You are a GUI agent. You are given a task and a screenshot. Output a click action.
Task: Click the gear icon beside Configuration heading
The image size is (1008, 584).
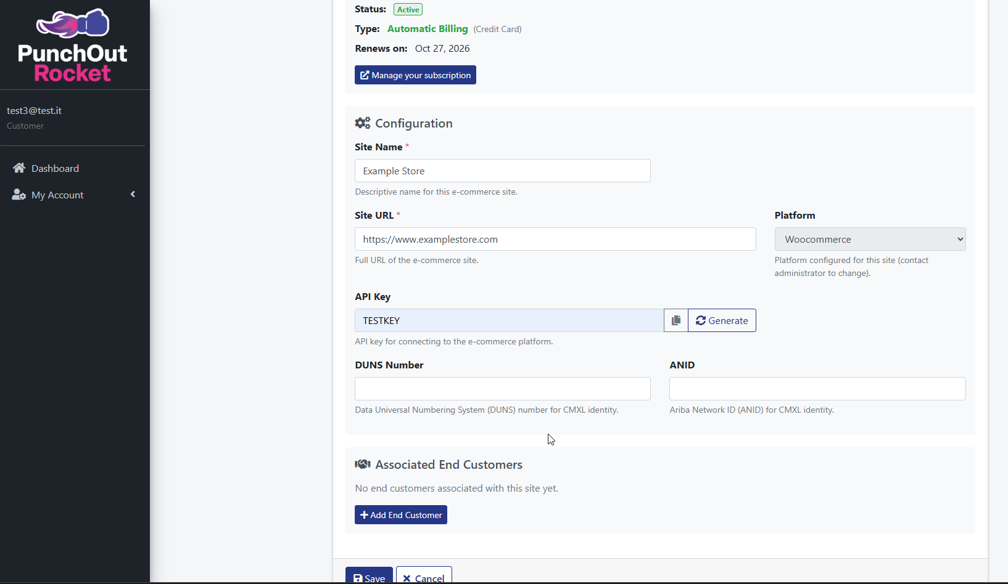coord(362,123)
